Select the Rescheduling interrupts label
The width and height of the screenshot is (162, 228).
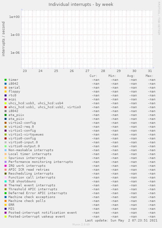(x=31, y=174)
